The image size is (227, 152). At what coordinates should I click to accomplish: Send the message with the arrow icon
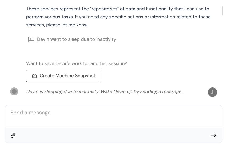(x=213, y=135)
